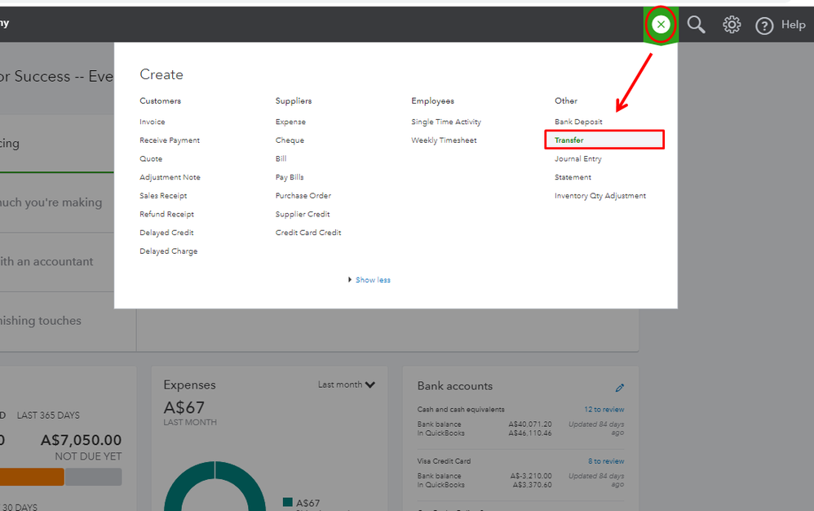Click the 8 to review link
Viewport: 814px width, 511px height.
(606, 461)
